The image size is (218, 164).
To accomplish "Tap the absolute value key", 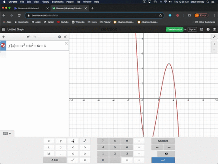I will click(x=49, y=154).
